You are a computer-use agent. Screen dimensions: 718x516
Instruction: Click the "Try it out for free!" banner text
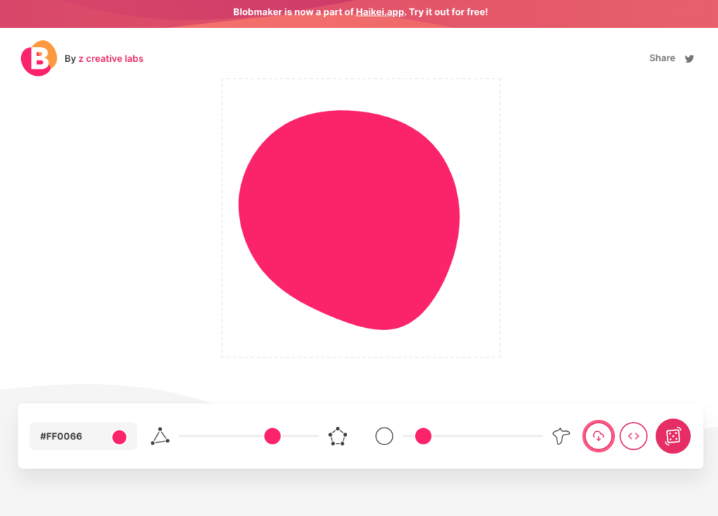449,13
